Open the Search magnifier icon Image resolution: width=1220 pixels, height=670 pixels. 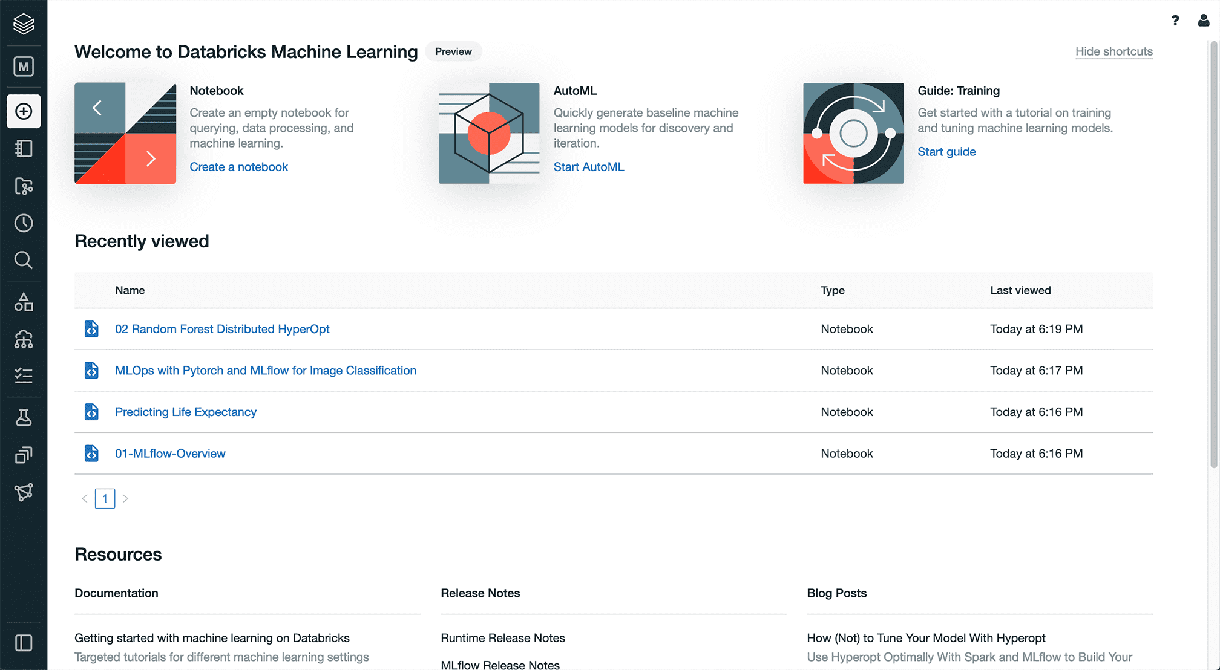[x=24, y=260]
